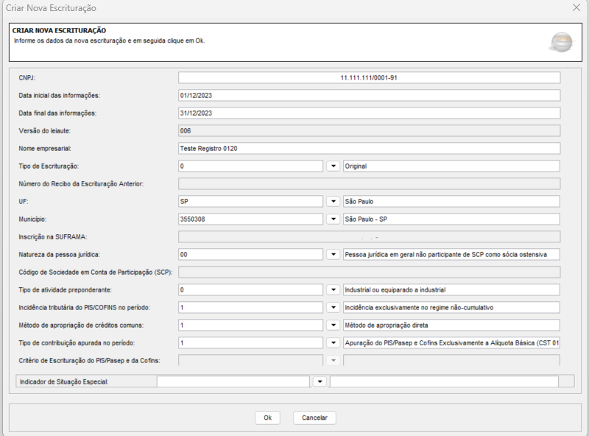589x436 pixels.
Task: Click the Incidência tributária code field
Action: click(250, 307)
